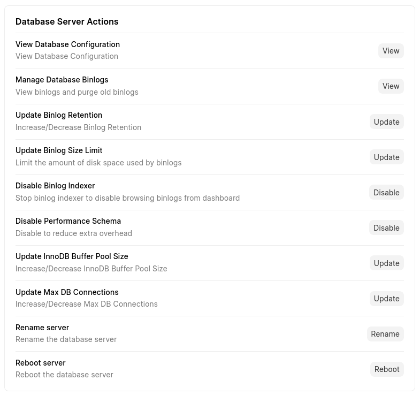Screen dimensions: 420x395
Task: Update the InnoDB Buffer Pool Size
Action: point(386,263)
